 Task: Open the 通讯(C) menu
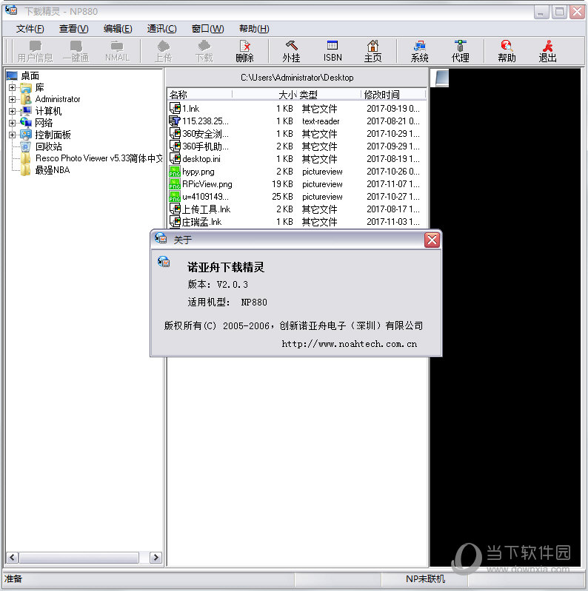click(161, 29)
